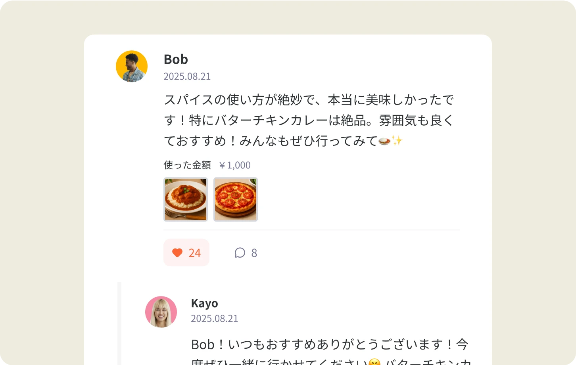This screenshot has width=576, height=365.
Task: Open the pizza photo thumbnail
Action: 235,199
